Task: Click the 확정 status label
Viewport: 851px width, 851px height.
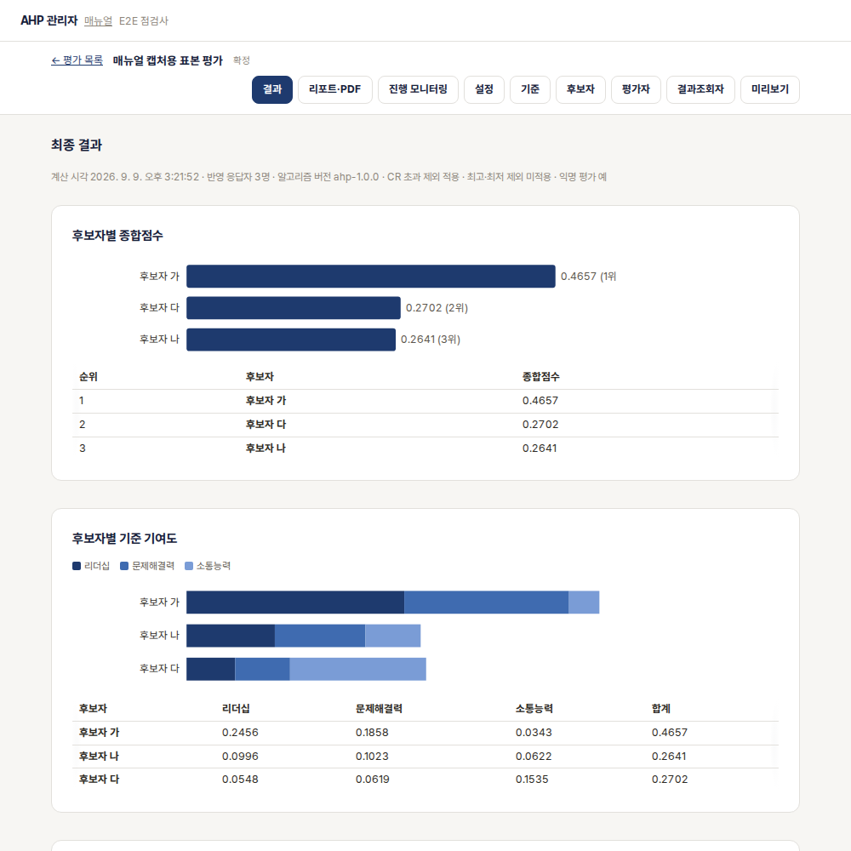Action: pyautogui.click(x=242, y=60)
